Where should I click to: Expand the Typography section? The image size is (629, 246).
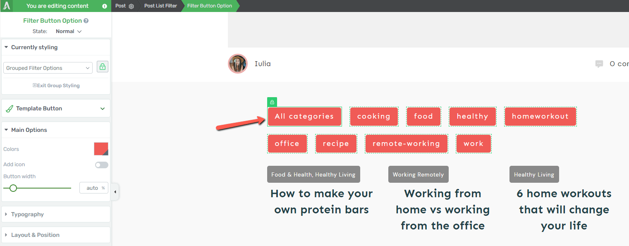click(56, 214)
